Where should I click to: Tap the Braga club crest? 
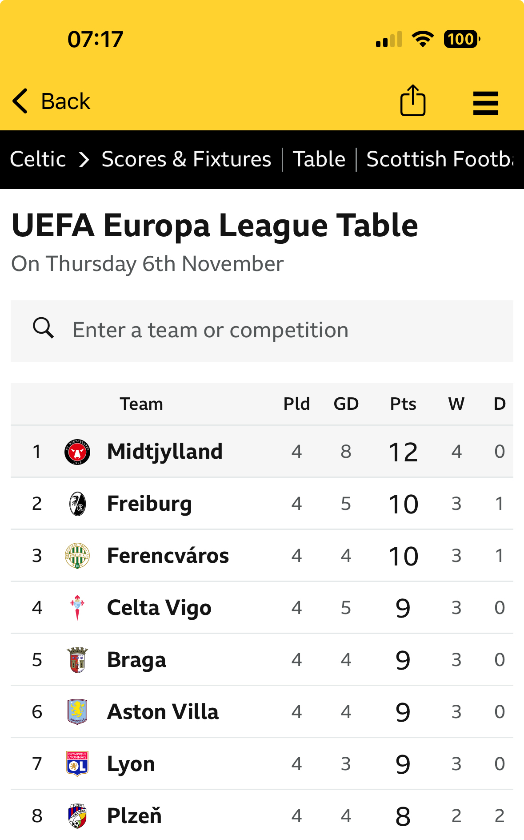coord(77,660)
